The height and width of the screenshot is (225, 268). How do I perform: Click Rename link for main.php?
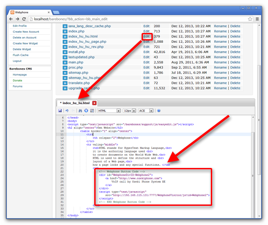pyautogui.click(x=220, y=62)
